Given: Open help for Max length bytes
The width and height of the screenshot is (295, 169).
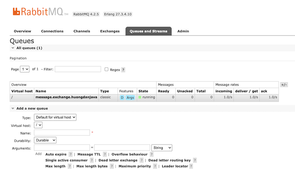Looking at the screenshot, I should tap(112, 166).
